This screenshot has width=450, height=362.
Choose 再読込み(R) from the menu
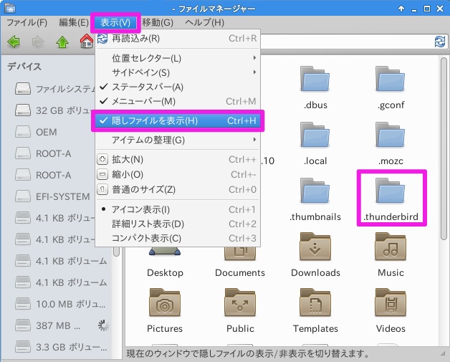(178, 38)
